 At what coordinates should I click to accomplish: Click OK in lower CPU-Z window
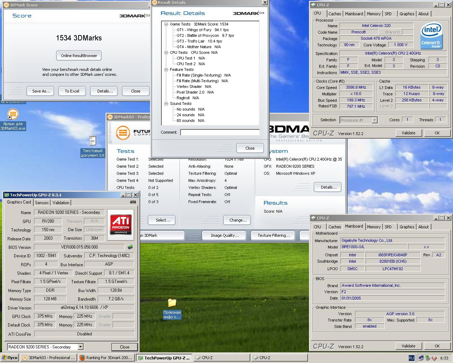(x=437, y=346)
